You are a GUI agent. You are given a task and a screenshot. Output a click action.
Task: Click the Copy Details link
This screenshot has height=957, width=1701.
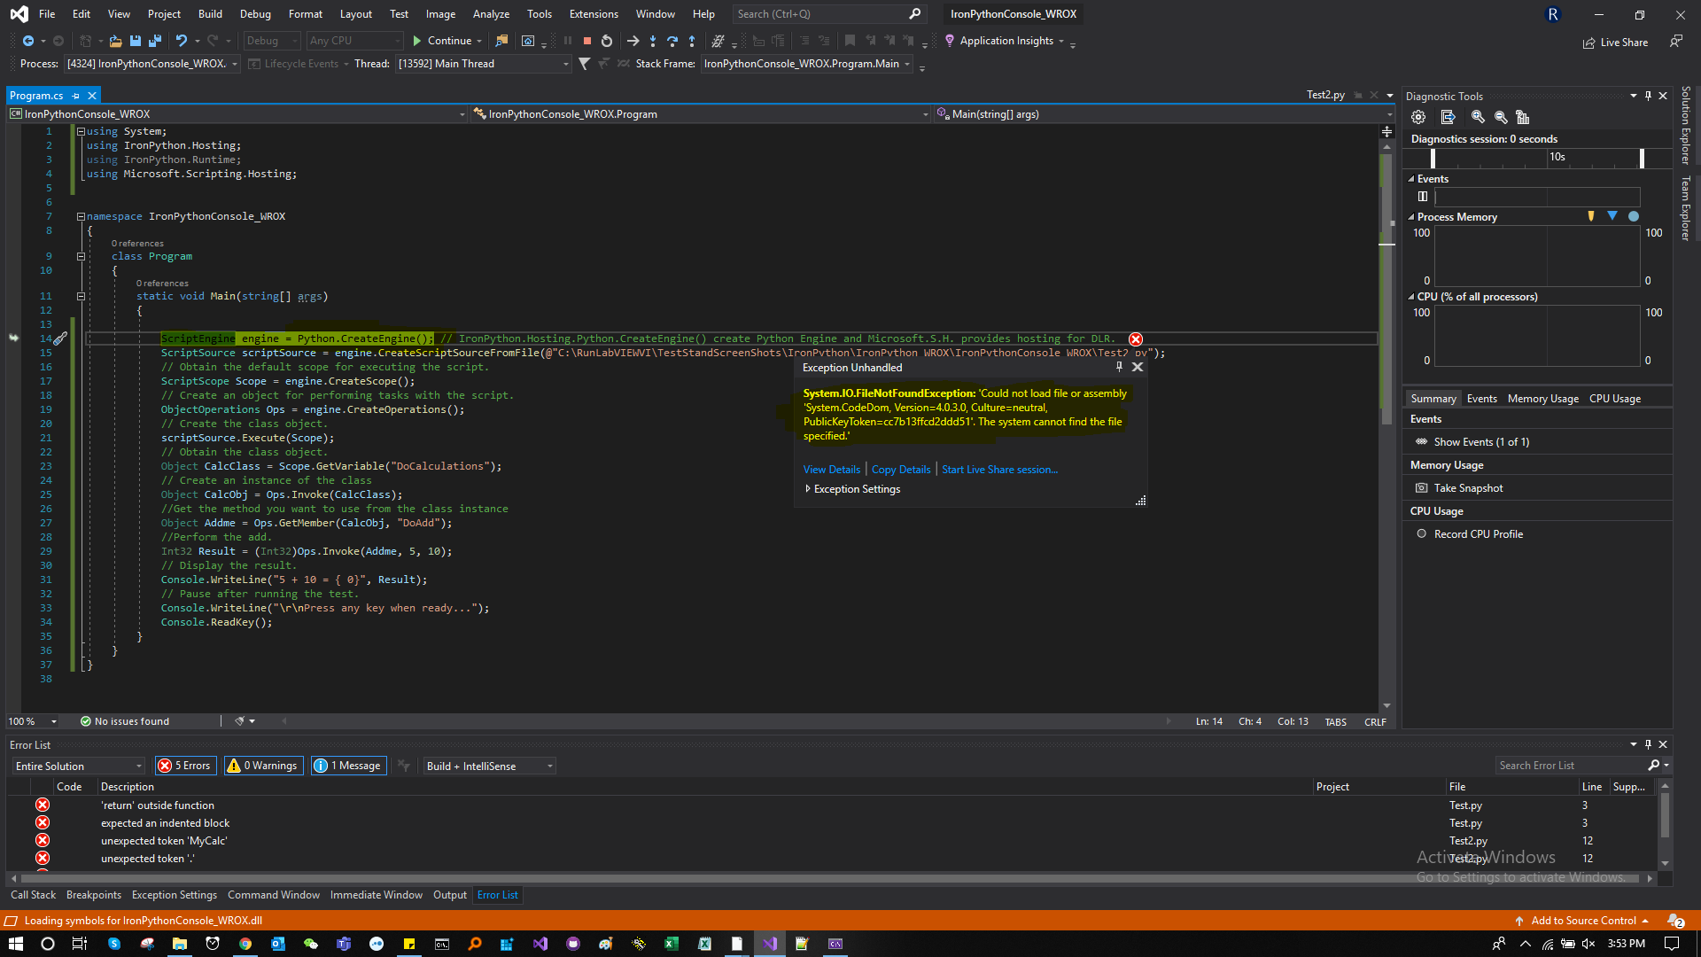click(x=900, y=469)
